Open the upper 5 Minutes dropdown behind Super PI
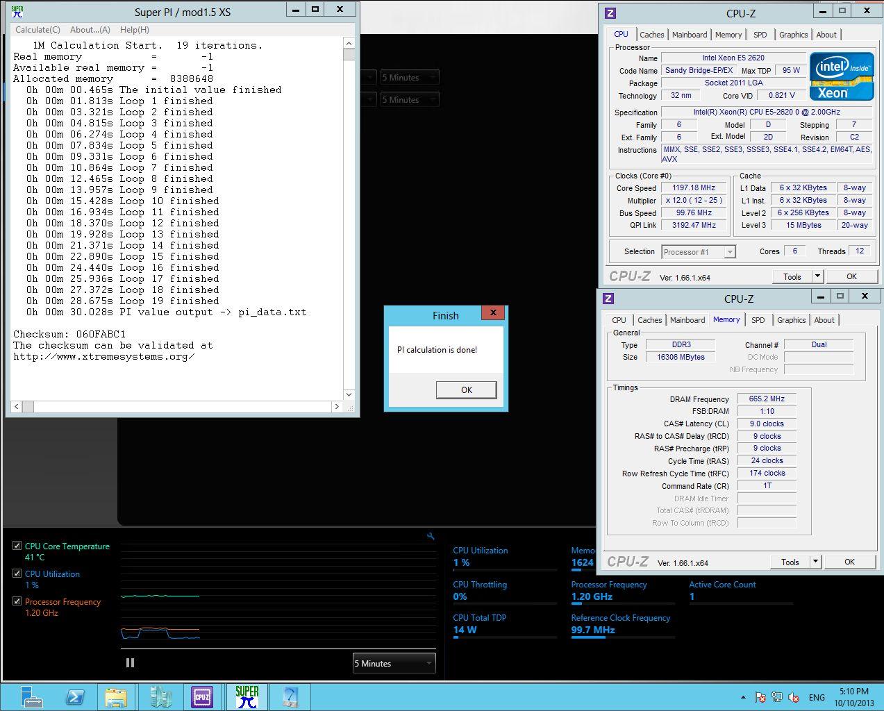 click(410, 77)
